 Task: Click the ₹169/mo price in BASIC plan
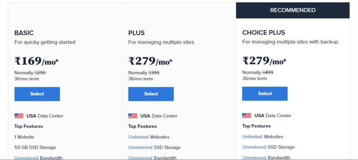click(36, 61)
